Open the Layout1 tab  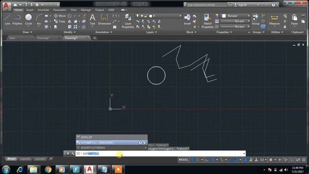pyautogui.click(x=25, y=159)
